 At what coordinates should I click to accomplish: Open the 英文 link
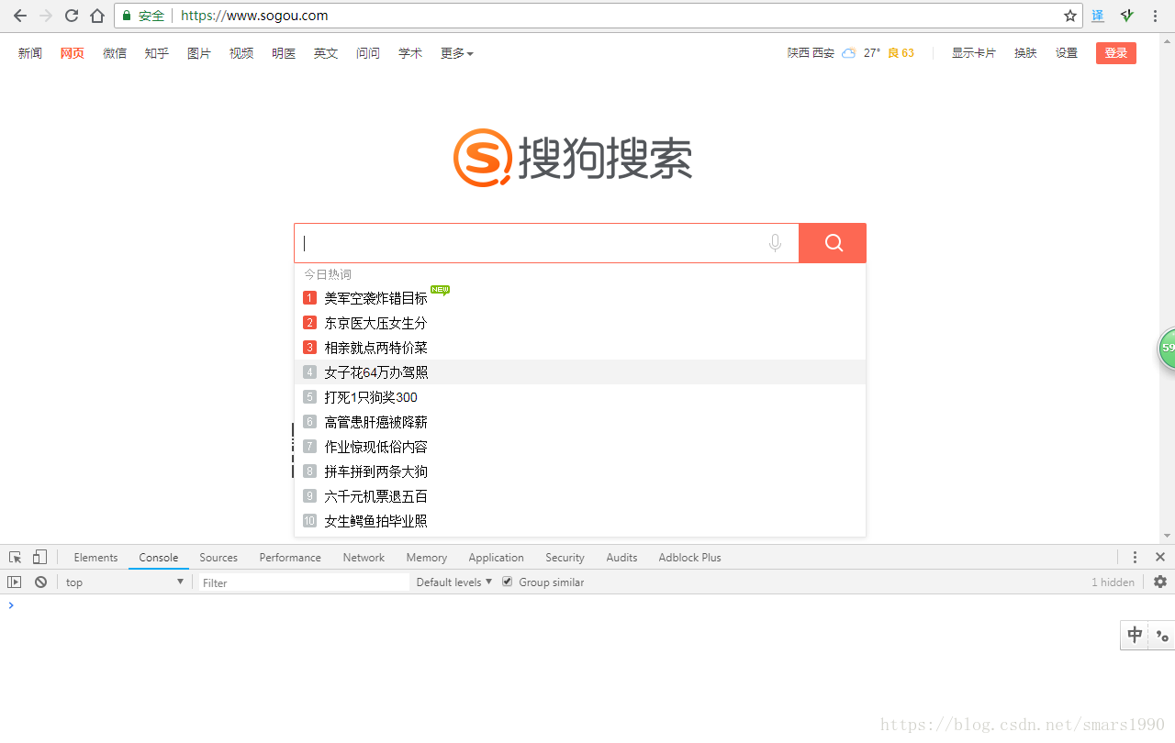(326, 53)
